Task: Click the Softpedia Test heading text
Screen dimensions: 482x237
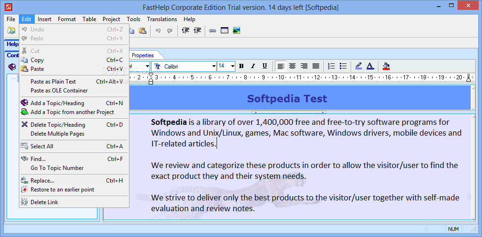Action: [287, 99]
